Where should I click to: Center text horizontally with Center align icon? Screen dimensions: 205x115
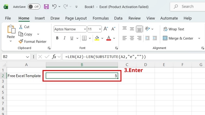point(132,38)
